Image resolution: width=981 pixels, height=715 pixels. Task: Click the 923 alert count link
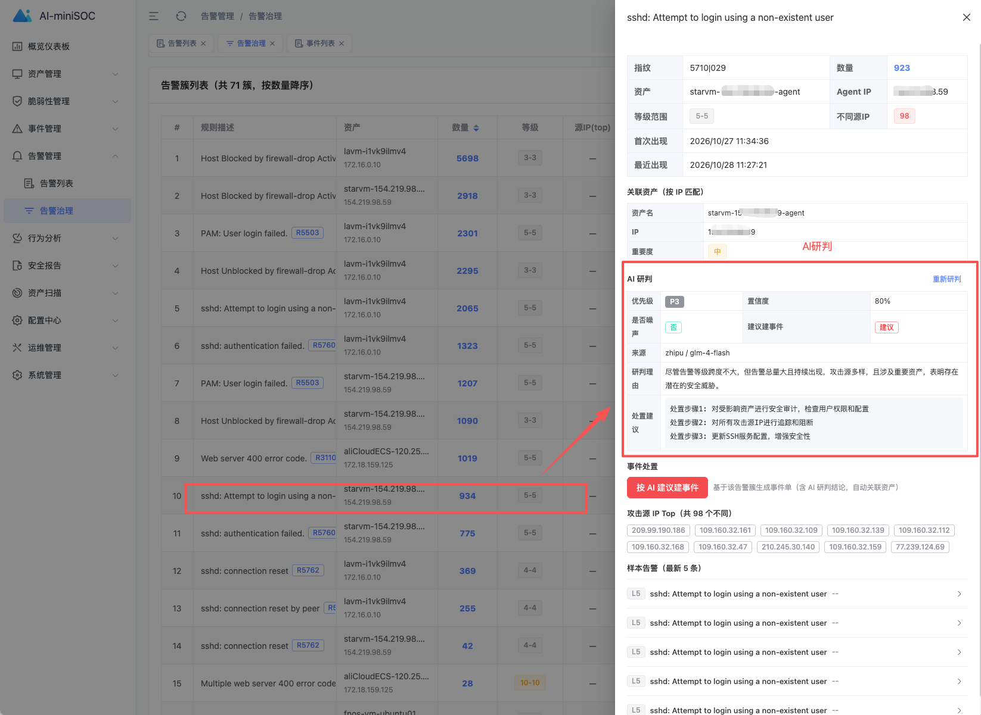(902, 68)
